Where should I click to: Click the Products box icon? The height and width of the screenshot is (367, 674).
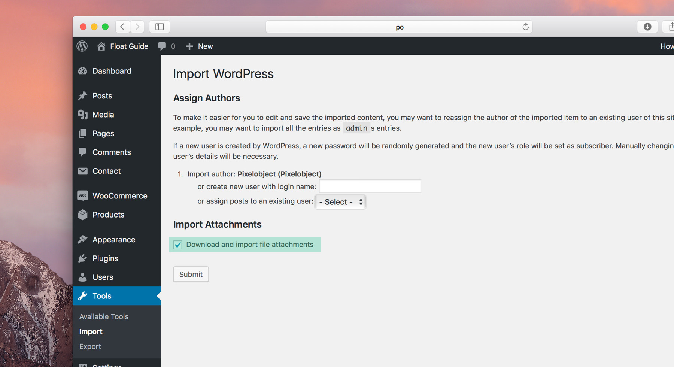[x=83, y=215]
